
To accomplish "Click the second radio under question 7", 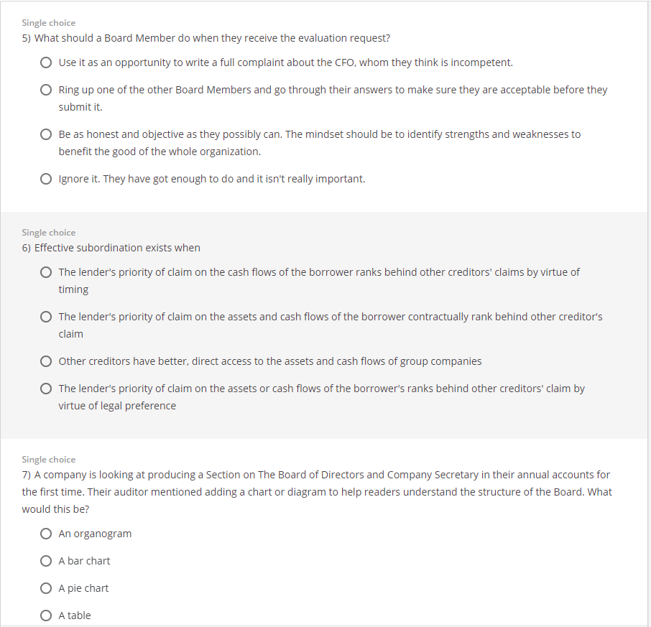I will pyautogui.click(x=46, y=561).
